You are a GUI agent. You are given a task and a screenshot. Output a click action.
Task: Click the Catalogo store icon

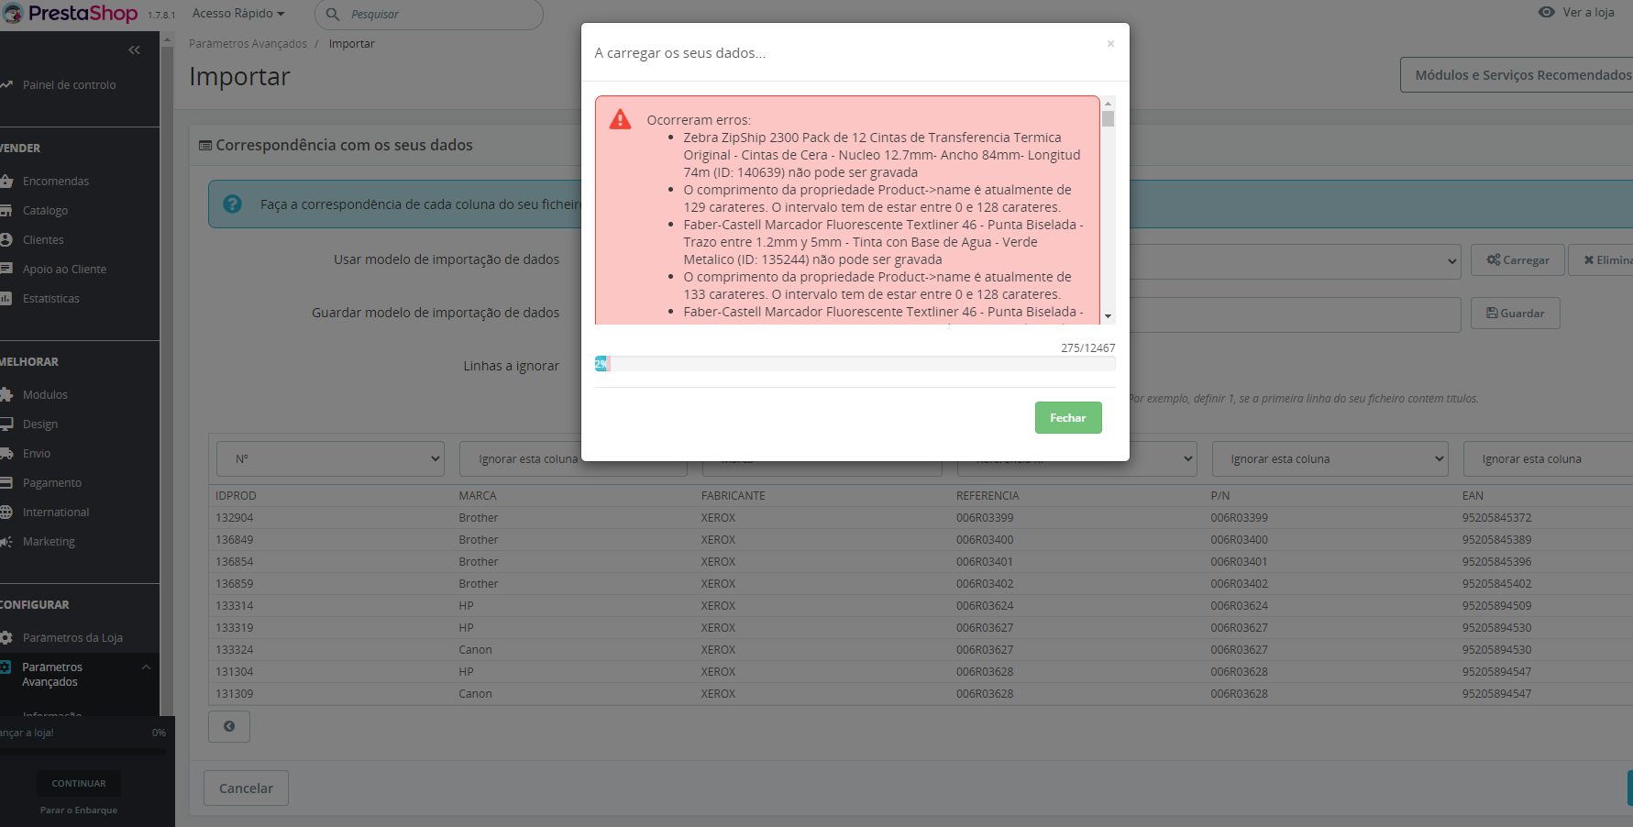[6, 210]
